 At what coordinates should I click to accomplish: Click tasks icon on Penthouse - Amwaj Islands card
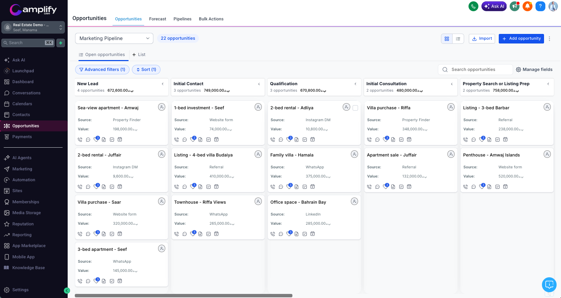pyautogui.click(x=497, y=187)
